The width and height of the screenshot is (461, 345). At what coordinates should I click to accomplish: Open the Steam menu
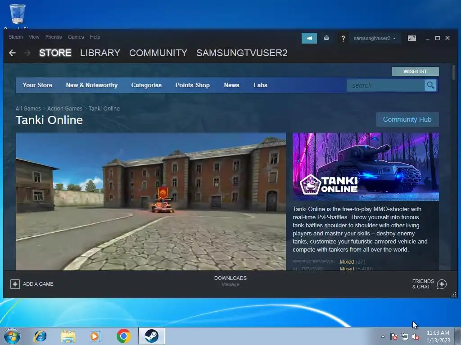coord(16,37)
